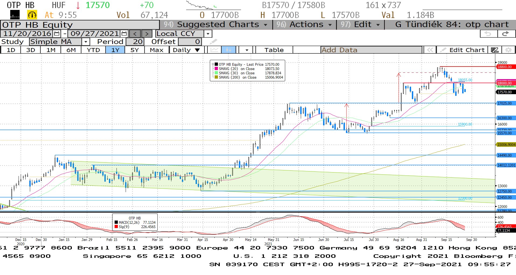Open Suggested Charts dropdown
516x275 pixels.
click(x=216, y=24)
